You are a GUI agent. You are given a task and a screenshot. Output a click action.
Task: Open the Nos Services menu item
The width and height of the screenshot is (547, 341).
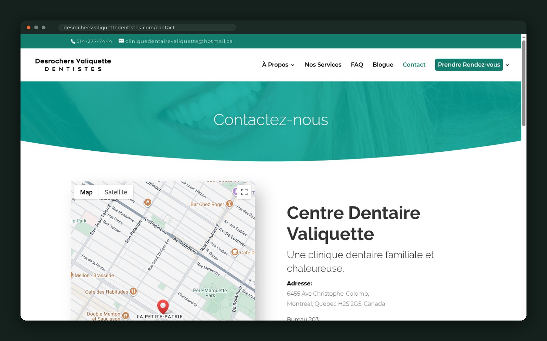pos(323,65)
